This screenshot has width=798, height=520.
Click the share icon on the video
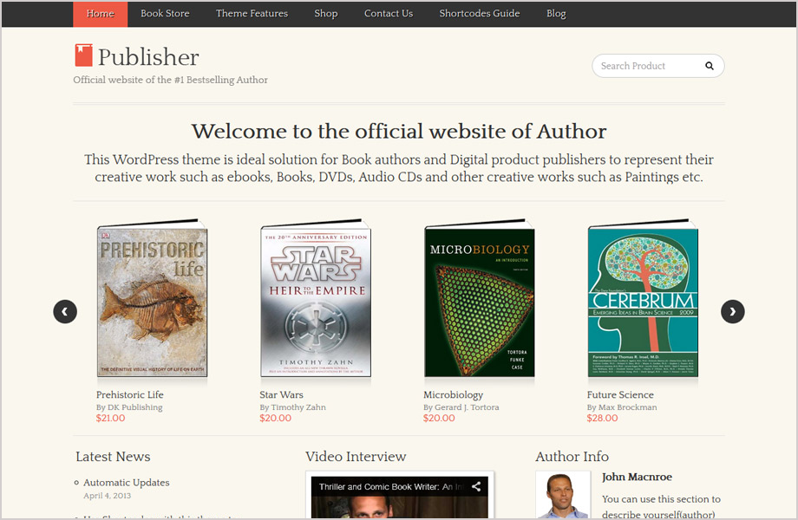click(x=476, y=486)
